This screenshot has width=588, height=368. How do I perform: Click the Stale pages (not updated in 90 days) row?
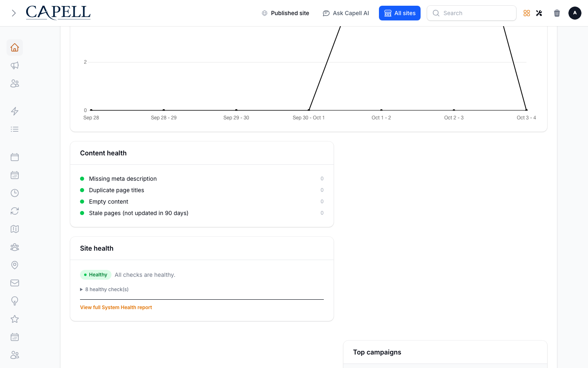202,213
